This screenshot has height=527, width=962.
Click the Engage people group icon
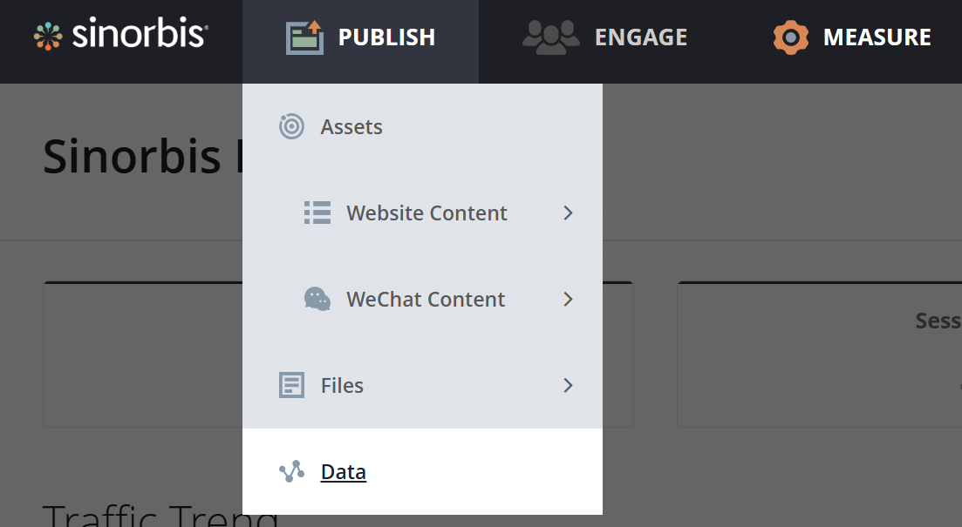pyautogui.click(x=550, y=37)
